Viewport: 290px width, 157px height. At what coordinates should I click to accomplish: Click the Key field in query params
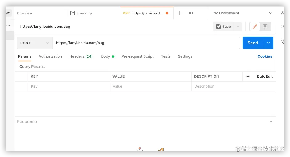click(x=69, y=86)
